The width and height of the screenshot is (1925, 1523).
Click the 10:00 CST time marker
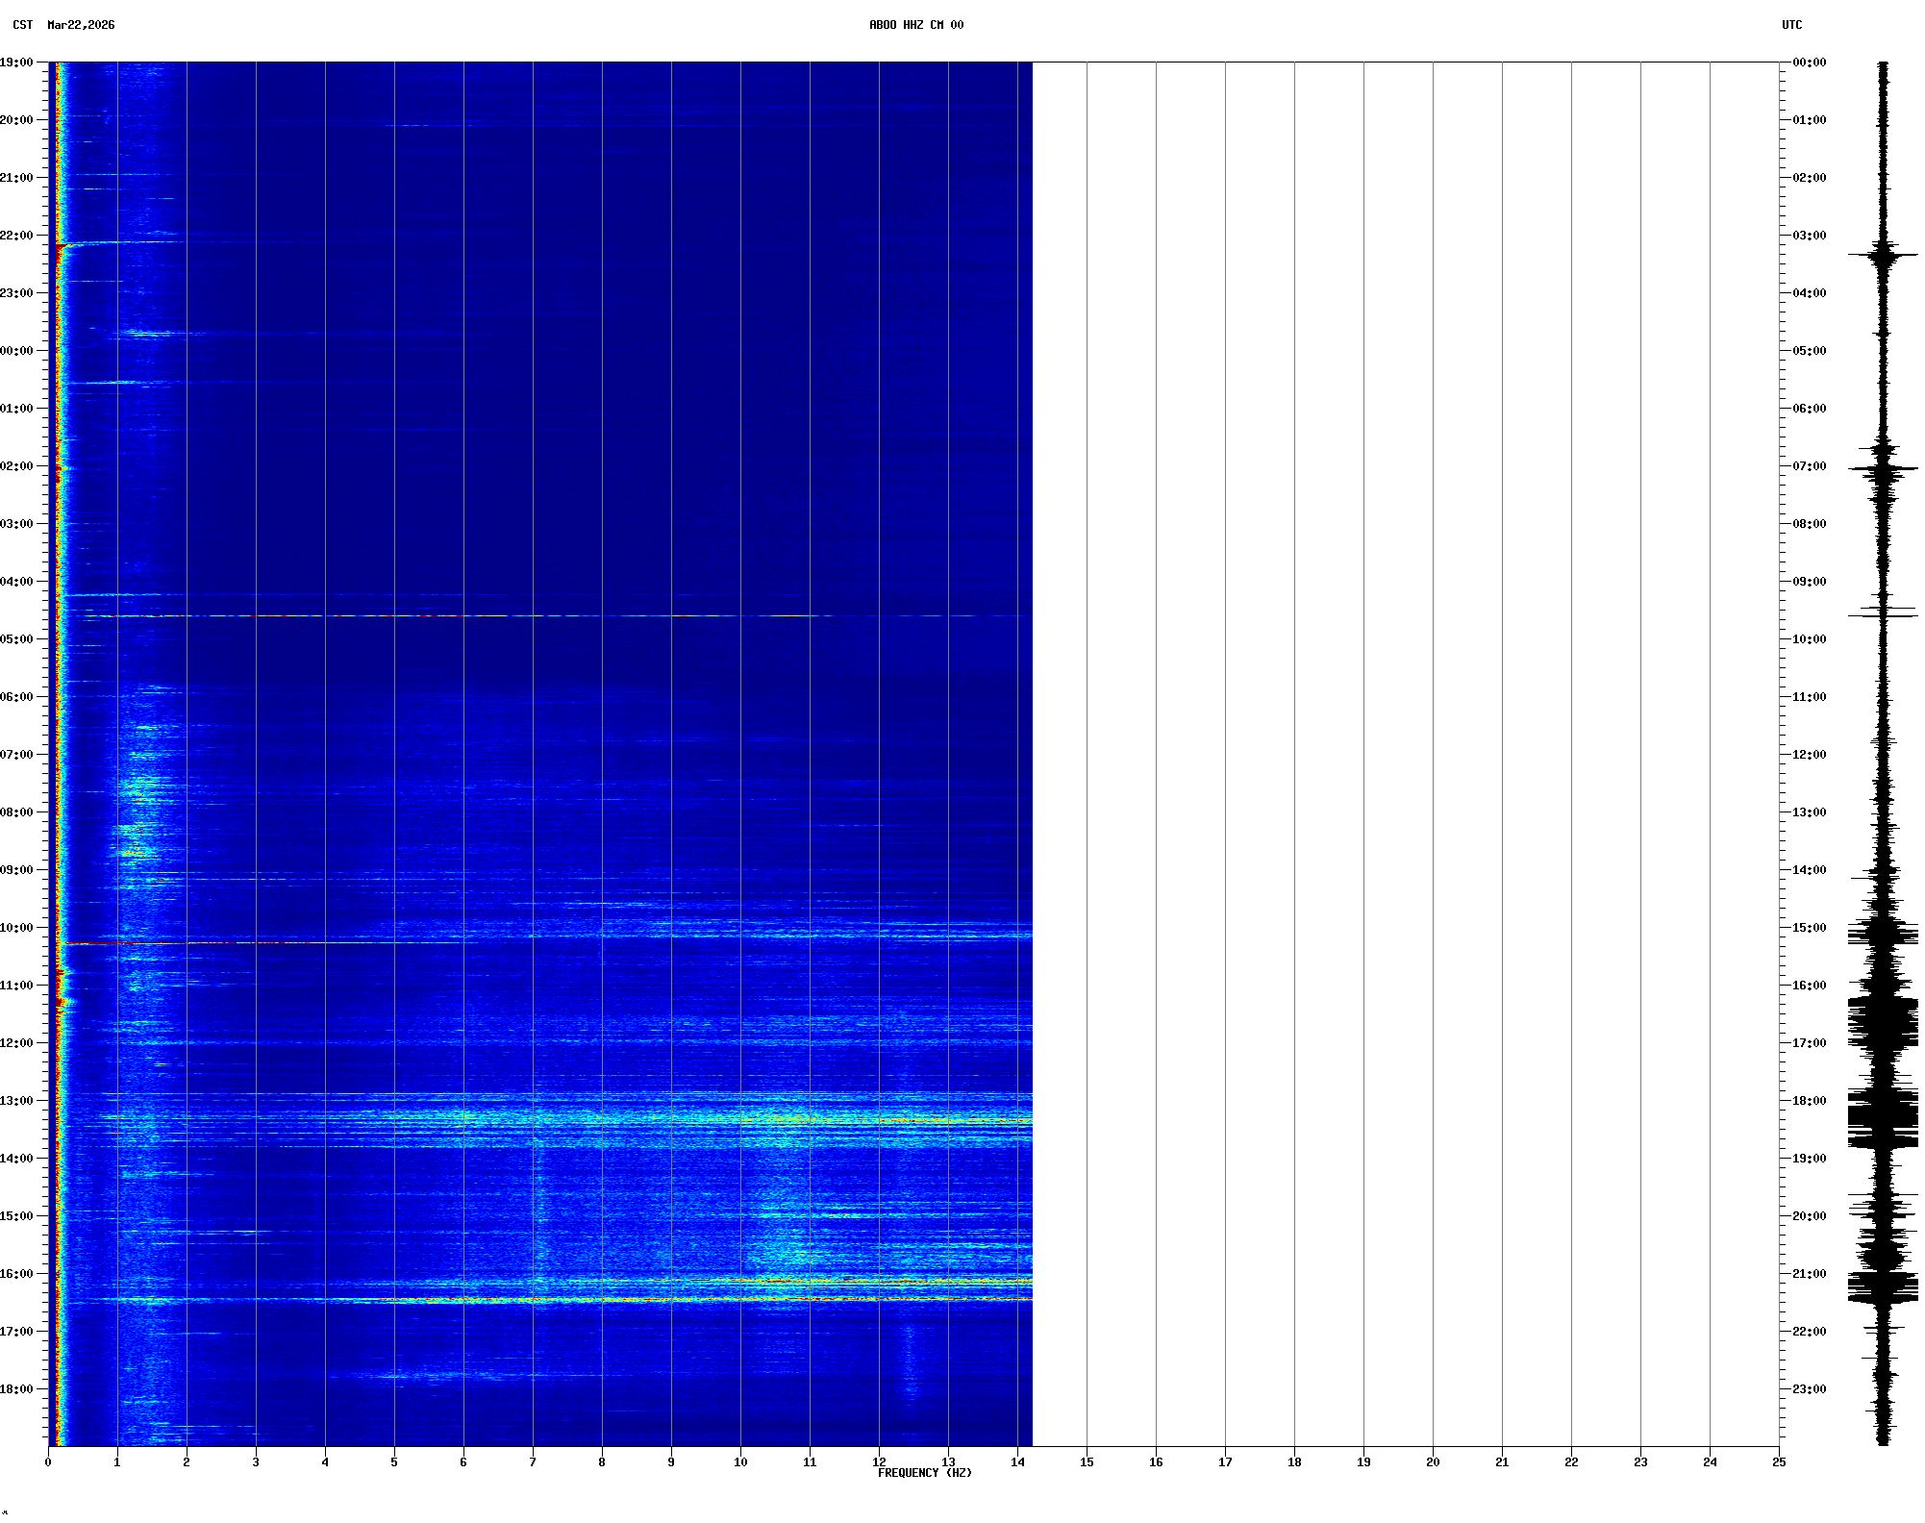click(16, 928)
